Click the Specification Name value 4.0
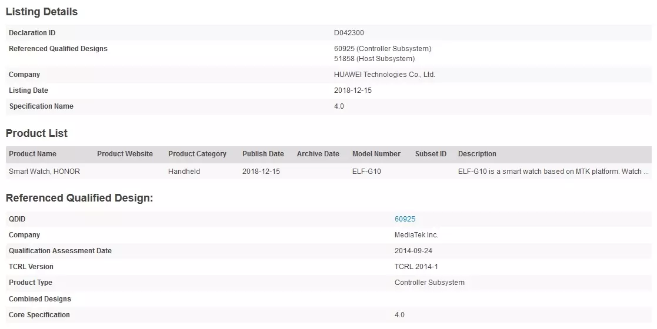 click(x=339, y=106)
